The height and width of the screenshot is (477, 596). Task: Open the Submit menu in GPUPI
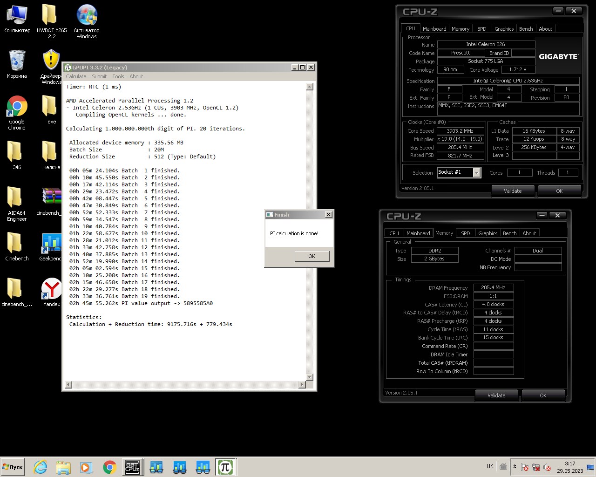pyautogui.click(x=99, y=76)
